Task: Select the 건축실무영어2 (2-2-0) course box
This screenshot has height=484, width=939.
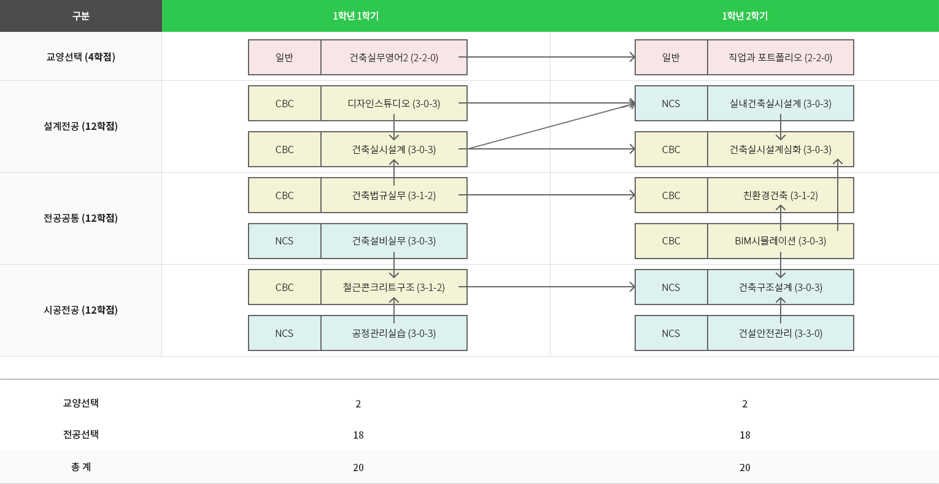Action: [394, 58]
